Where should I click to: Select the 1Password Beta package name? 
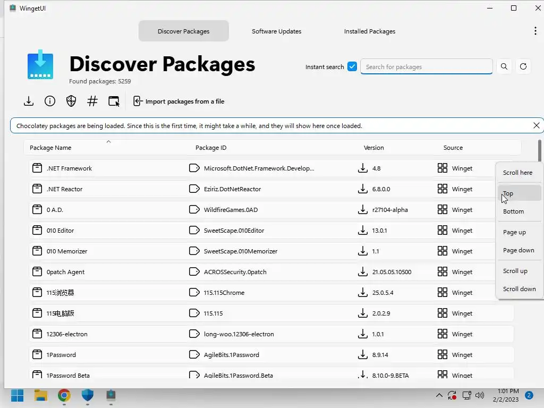(68, 376)
